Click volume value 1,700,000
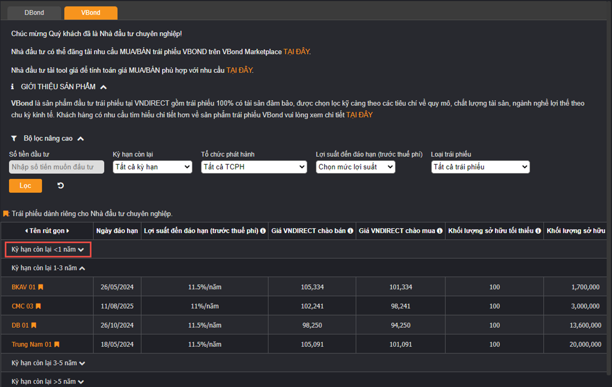Screen dimensions: 612x387 585,287
